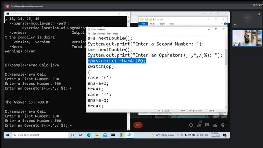Viewport: 263px width, 148px height.
Task: Click the Notepad vertical scrollbar thumb
Action: pyautogui.click(x=226, y=57)
